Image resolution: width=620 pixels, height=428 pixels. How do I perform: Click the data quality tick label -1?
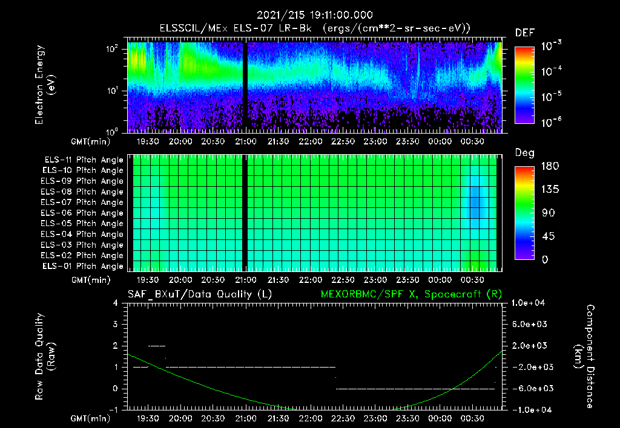coord(113,410)
